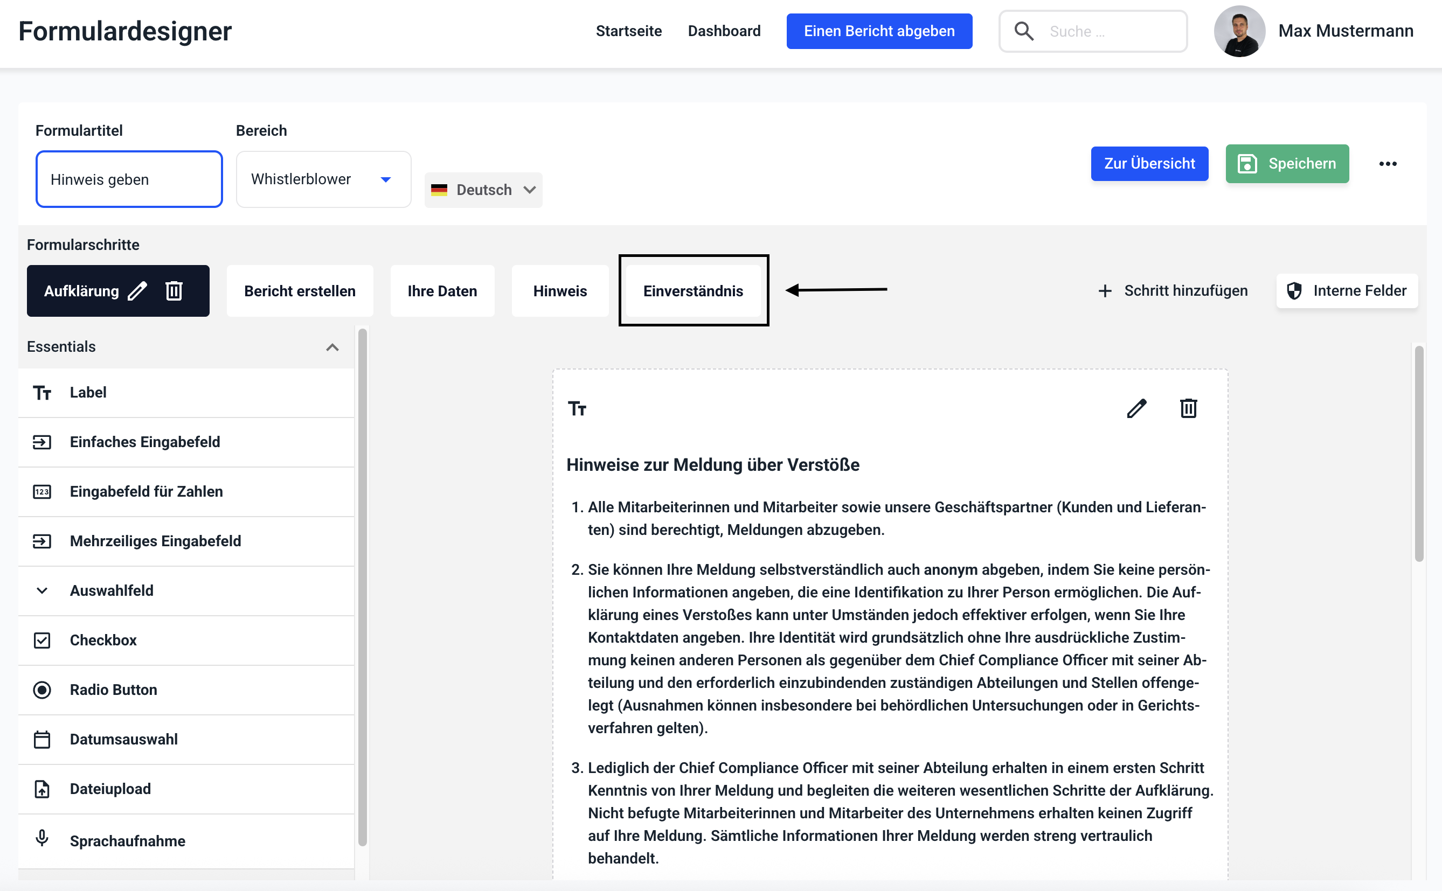Click Schritt hinzufügen
Image resolution: width=1442 pixels, height=891 pixels.
[x=1173, y=290]
